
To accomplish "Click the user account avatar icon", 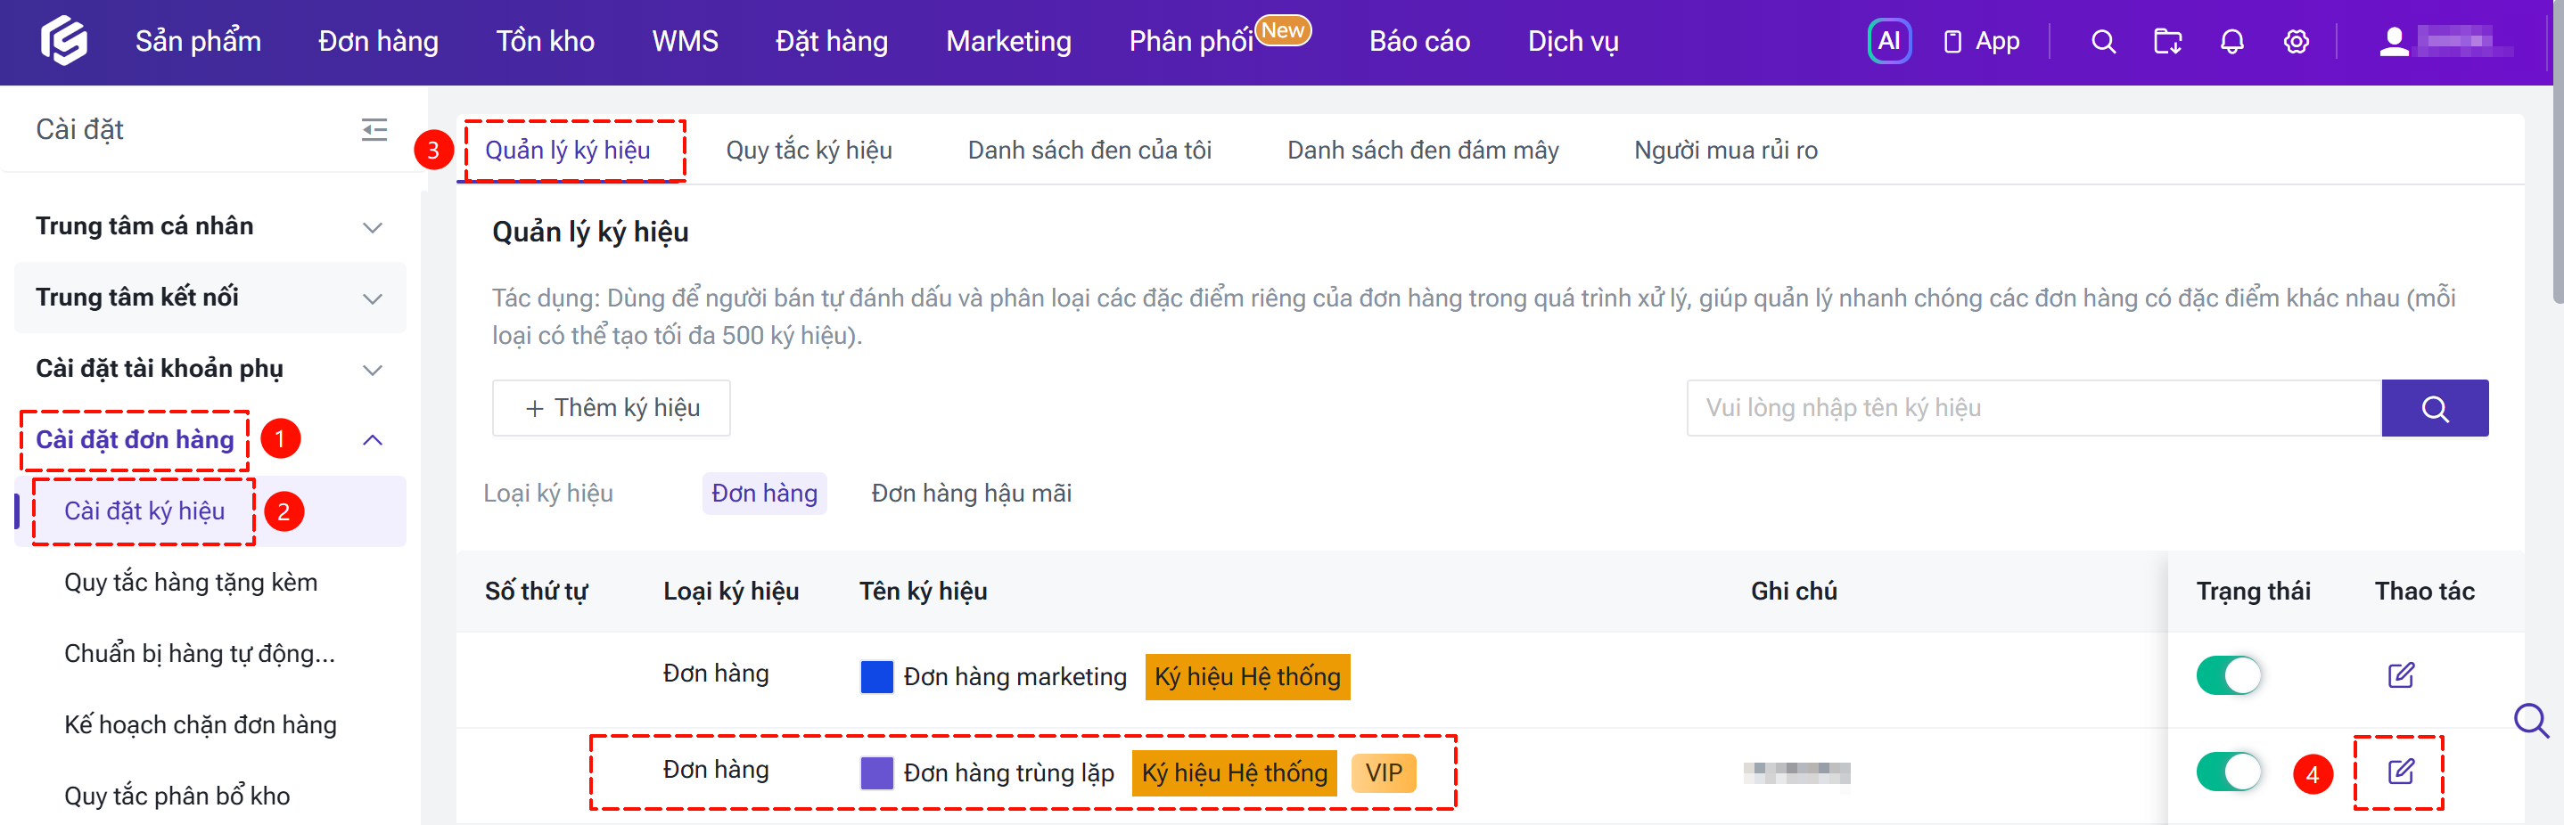I will [x=2394, y=42].
